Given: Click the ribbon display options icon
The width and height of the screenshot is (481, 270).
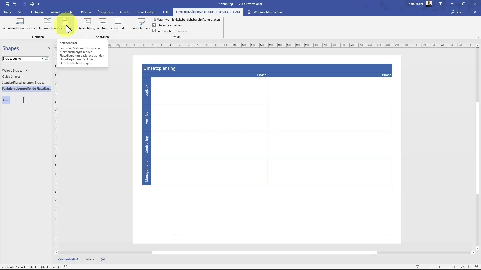Looking at the screenshot, I should click(x=440, y=4).
